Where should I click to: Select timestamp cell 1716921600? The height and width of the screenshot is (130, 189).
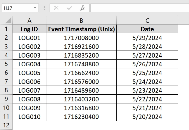(x=81, y=46)
